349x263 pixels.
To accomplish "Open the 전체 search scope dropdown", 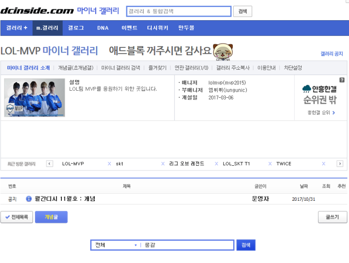I will [116, 245].
